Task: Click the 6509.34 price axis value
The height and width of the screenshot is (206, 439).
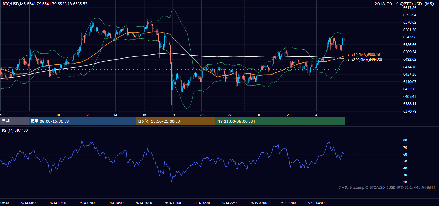Action: click(x=410, y=52)
